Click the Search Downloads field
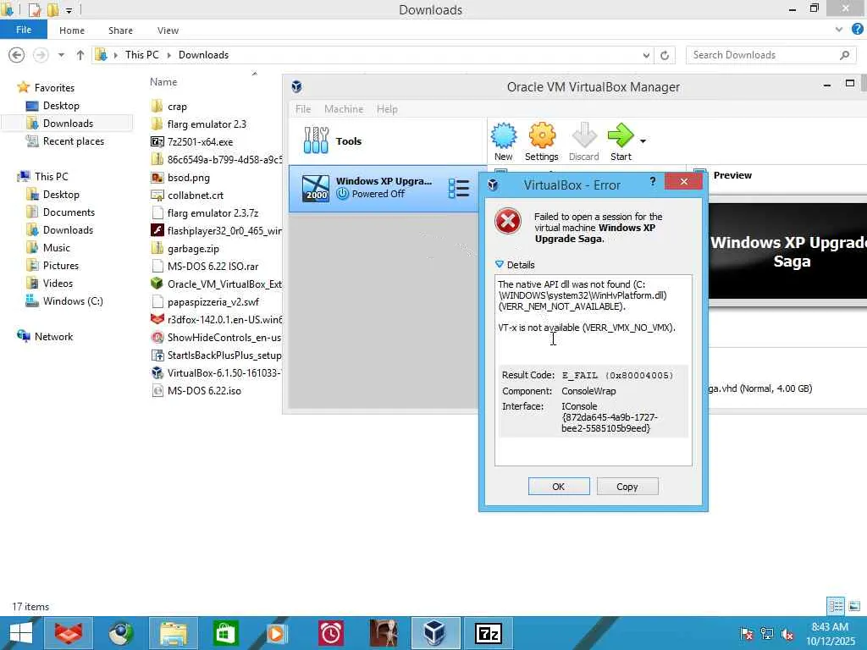This screenshot has width=867, height=650. [770, 55]
